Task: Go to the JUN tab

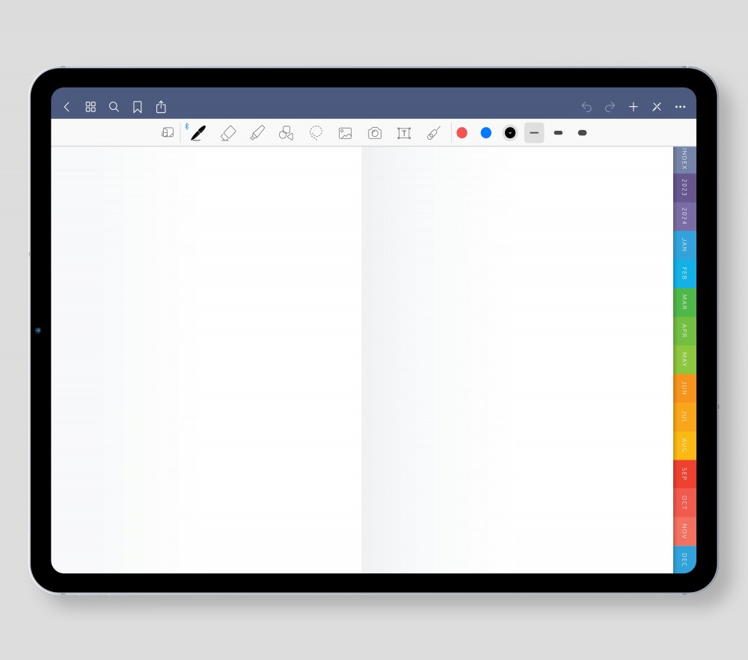Action: pyautogui.click(x=684, y=388)
